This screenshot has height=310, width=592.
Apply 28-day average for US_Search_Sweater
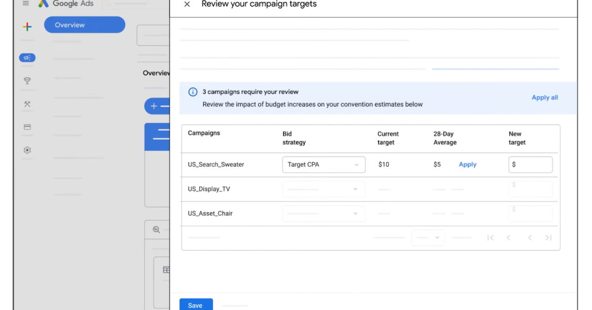point(468,164)
